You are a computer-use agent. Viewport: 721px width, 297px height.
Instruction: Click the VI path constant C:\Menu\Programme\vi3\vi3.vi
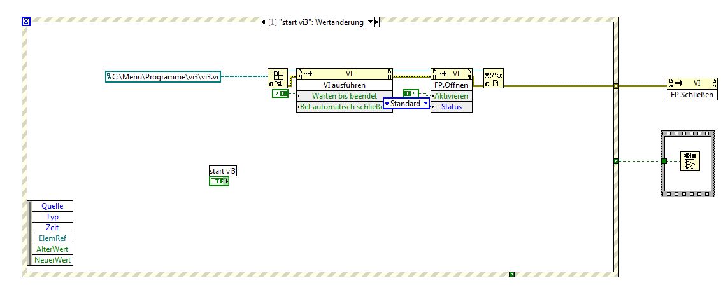(x=163, y=77)
